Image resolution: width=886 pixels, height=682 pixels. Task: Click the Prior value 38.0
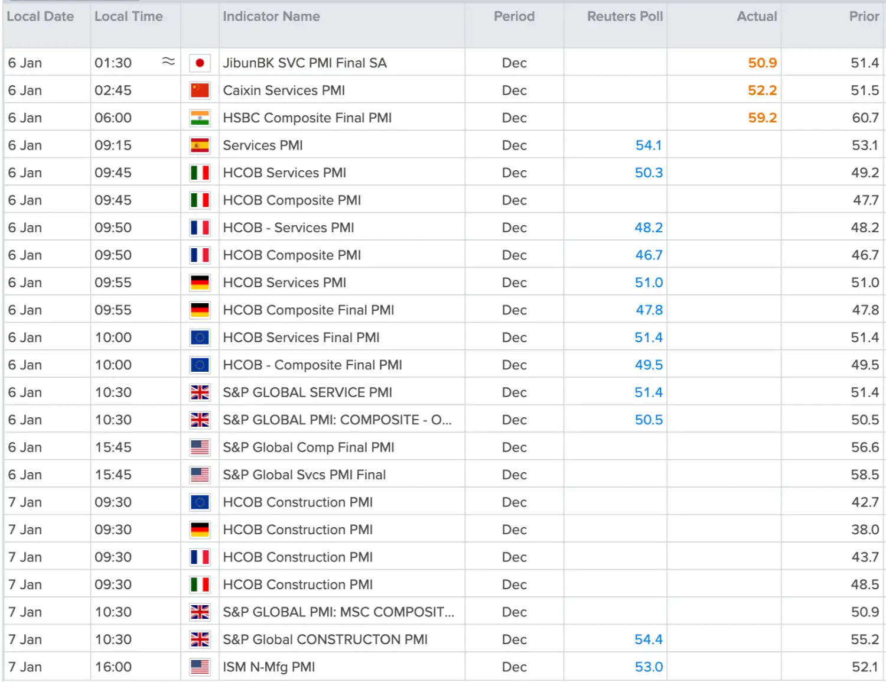click(x=865, y=530)
